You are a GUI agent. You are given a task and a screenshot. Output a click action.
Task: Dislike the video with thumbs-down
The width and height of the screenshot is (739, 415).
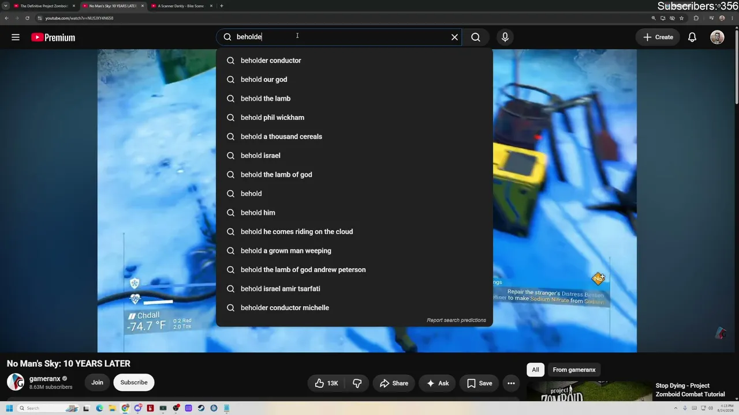coord(357,383)
